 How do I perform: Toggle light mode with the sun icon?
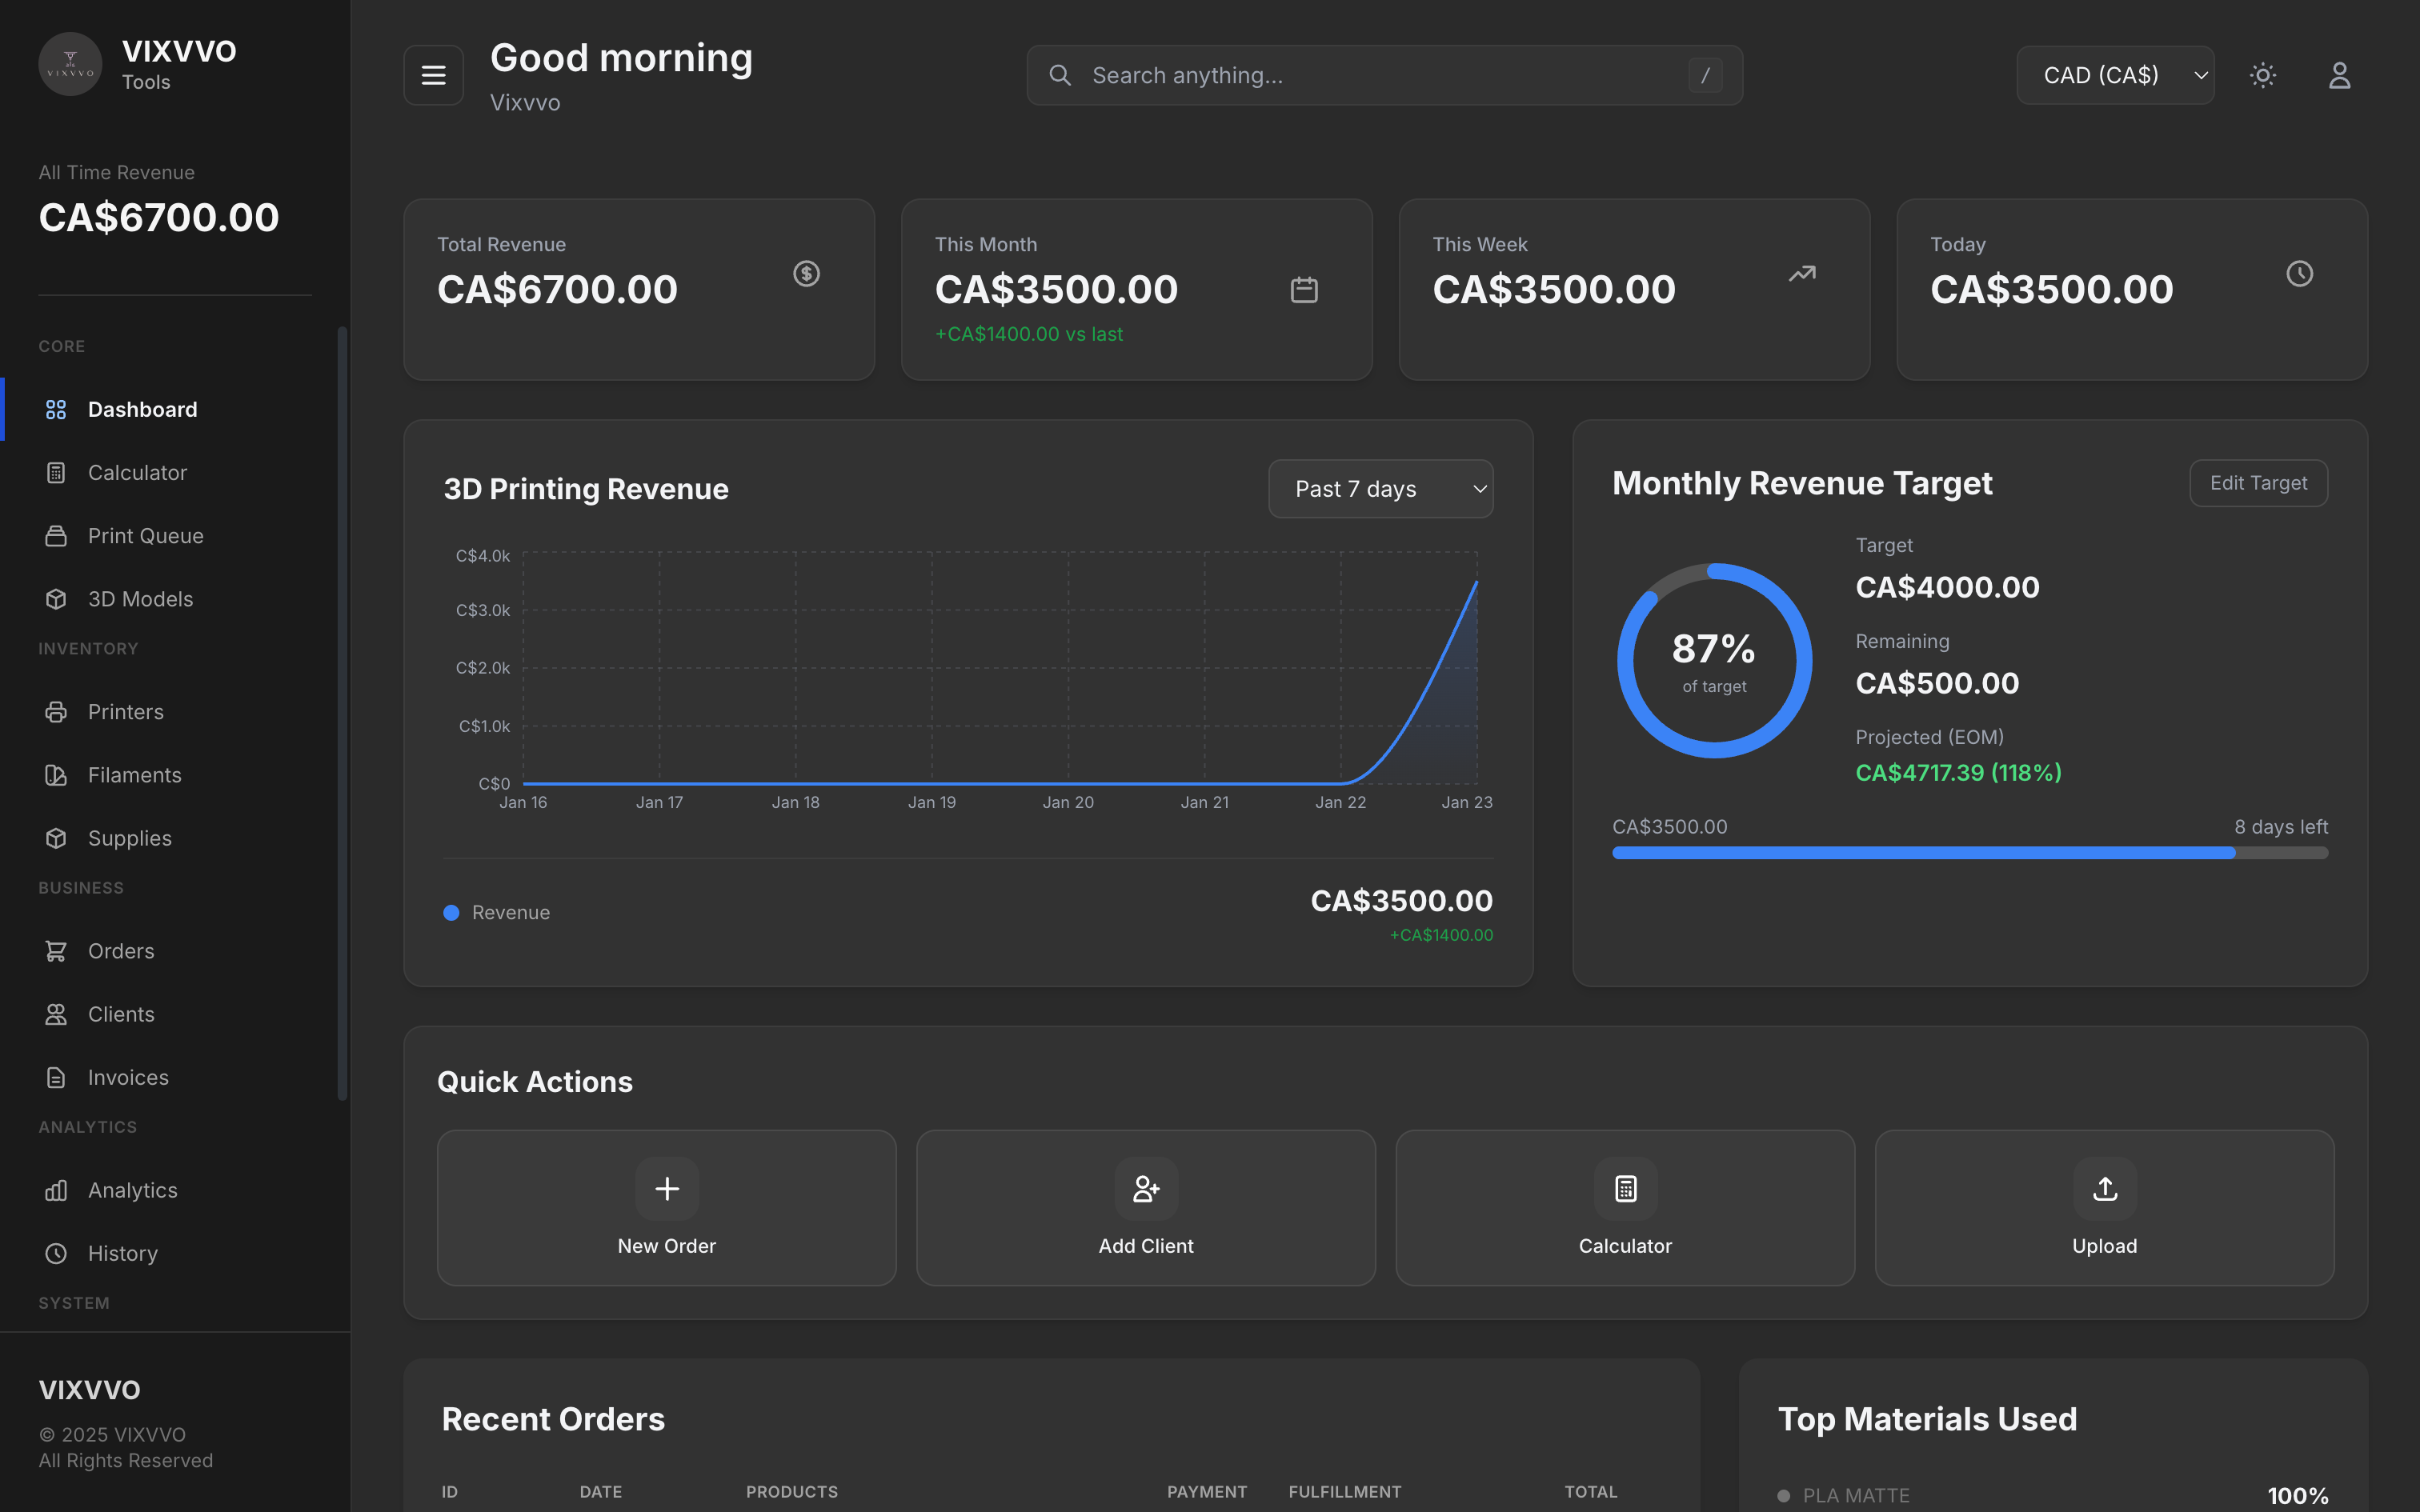[x=2263, y=74]
